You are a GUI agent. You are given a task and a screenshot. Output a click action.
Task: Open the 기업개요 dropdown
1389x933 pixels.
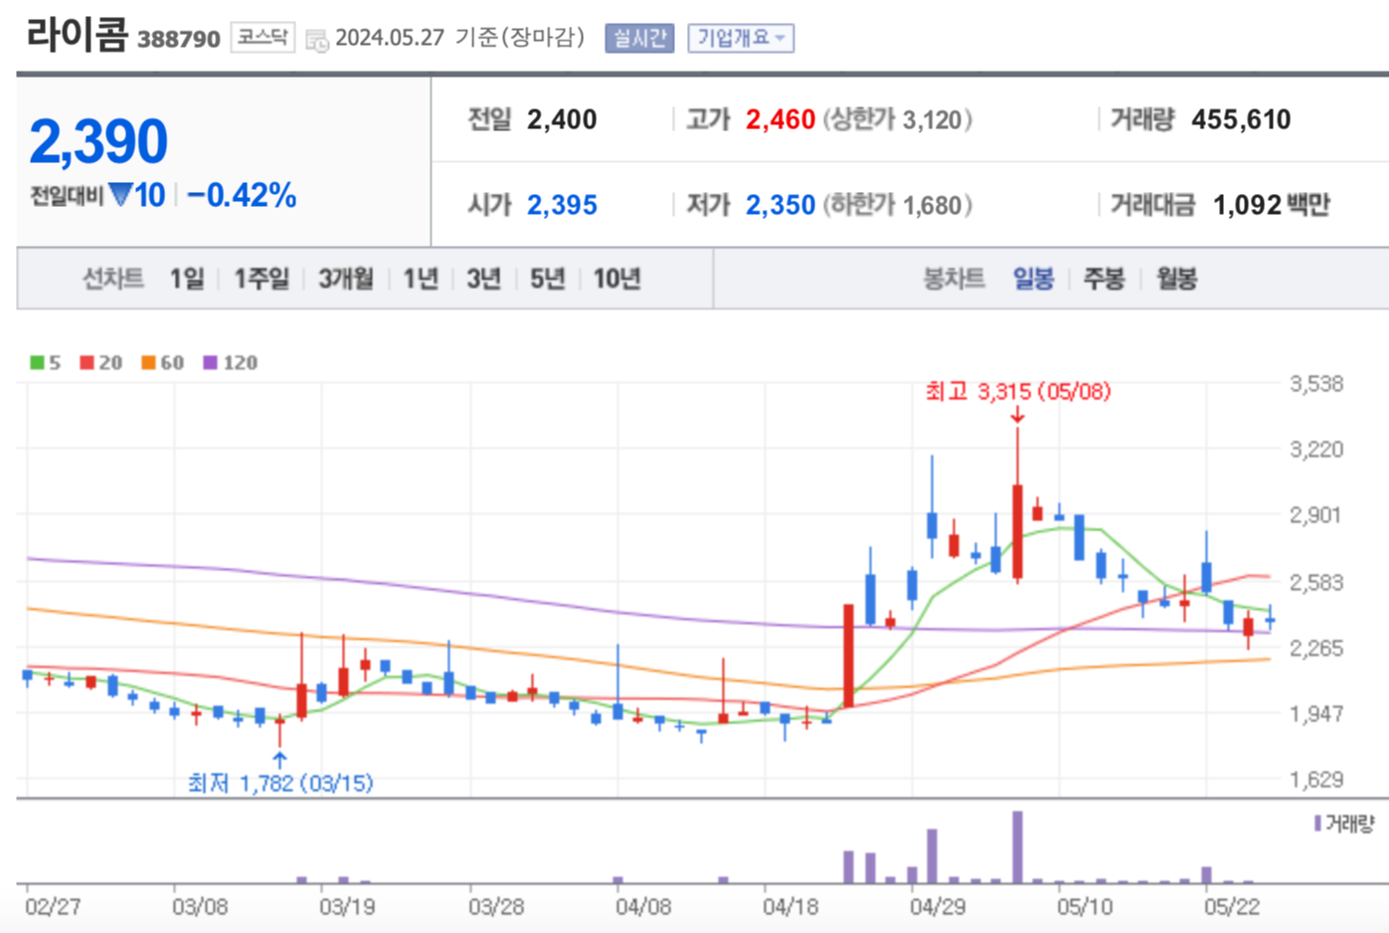[741, 38]
